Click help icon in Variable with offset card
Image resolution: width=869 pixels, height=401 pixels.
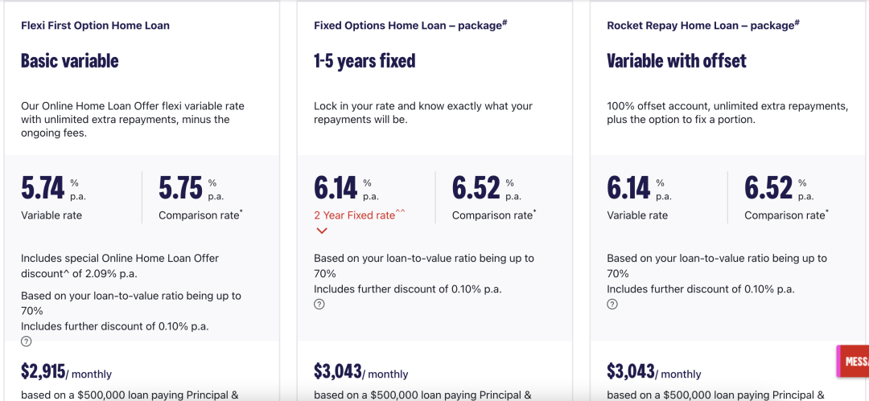click(x=612, y=305)
